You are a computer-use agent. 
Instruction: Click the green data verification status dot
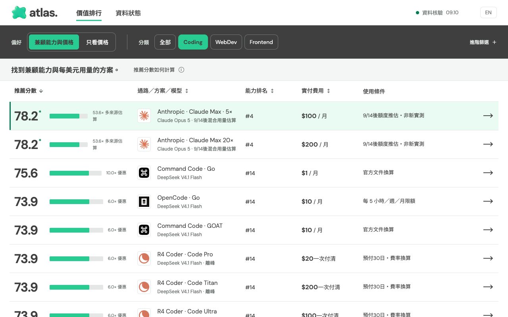pos(418,13)
